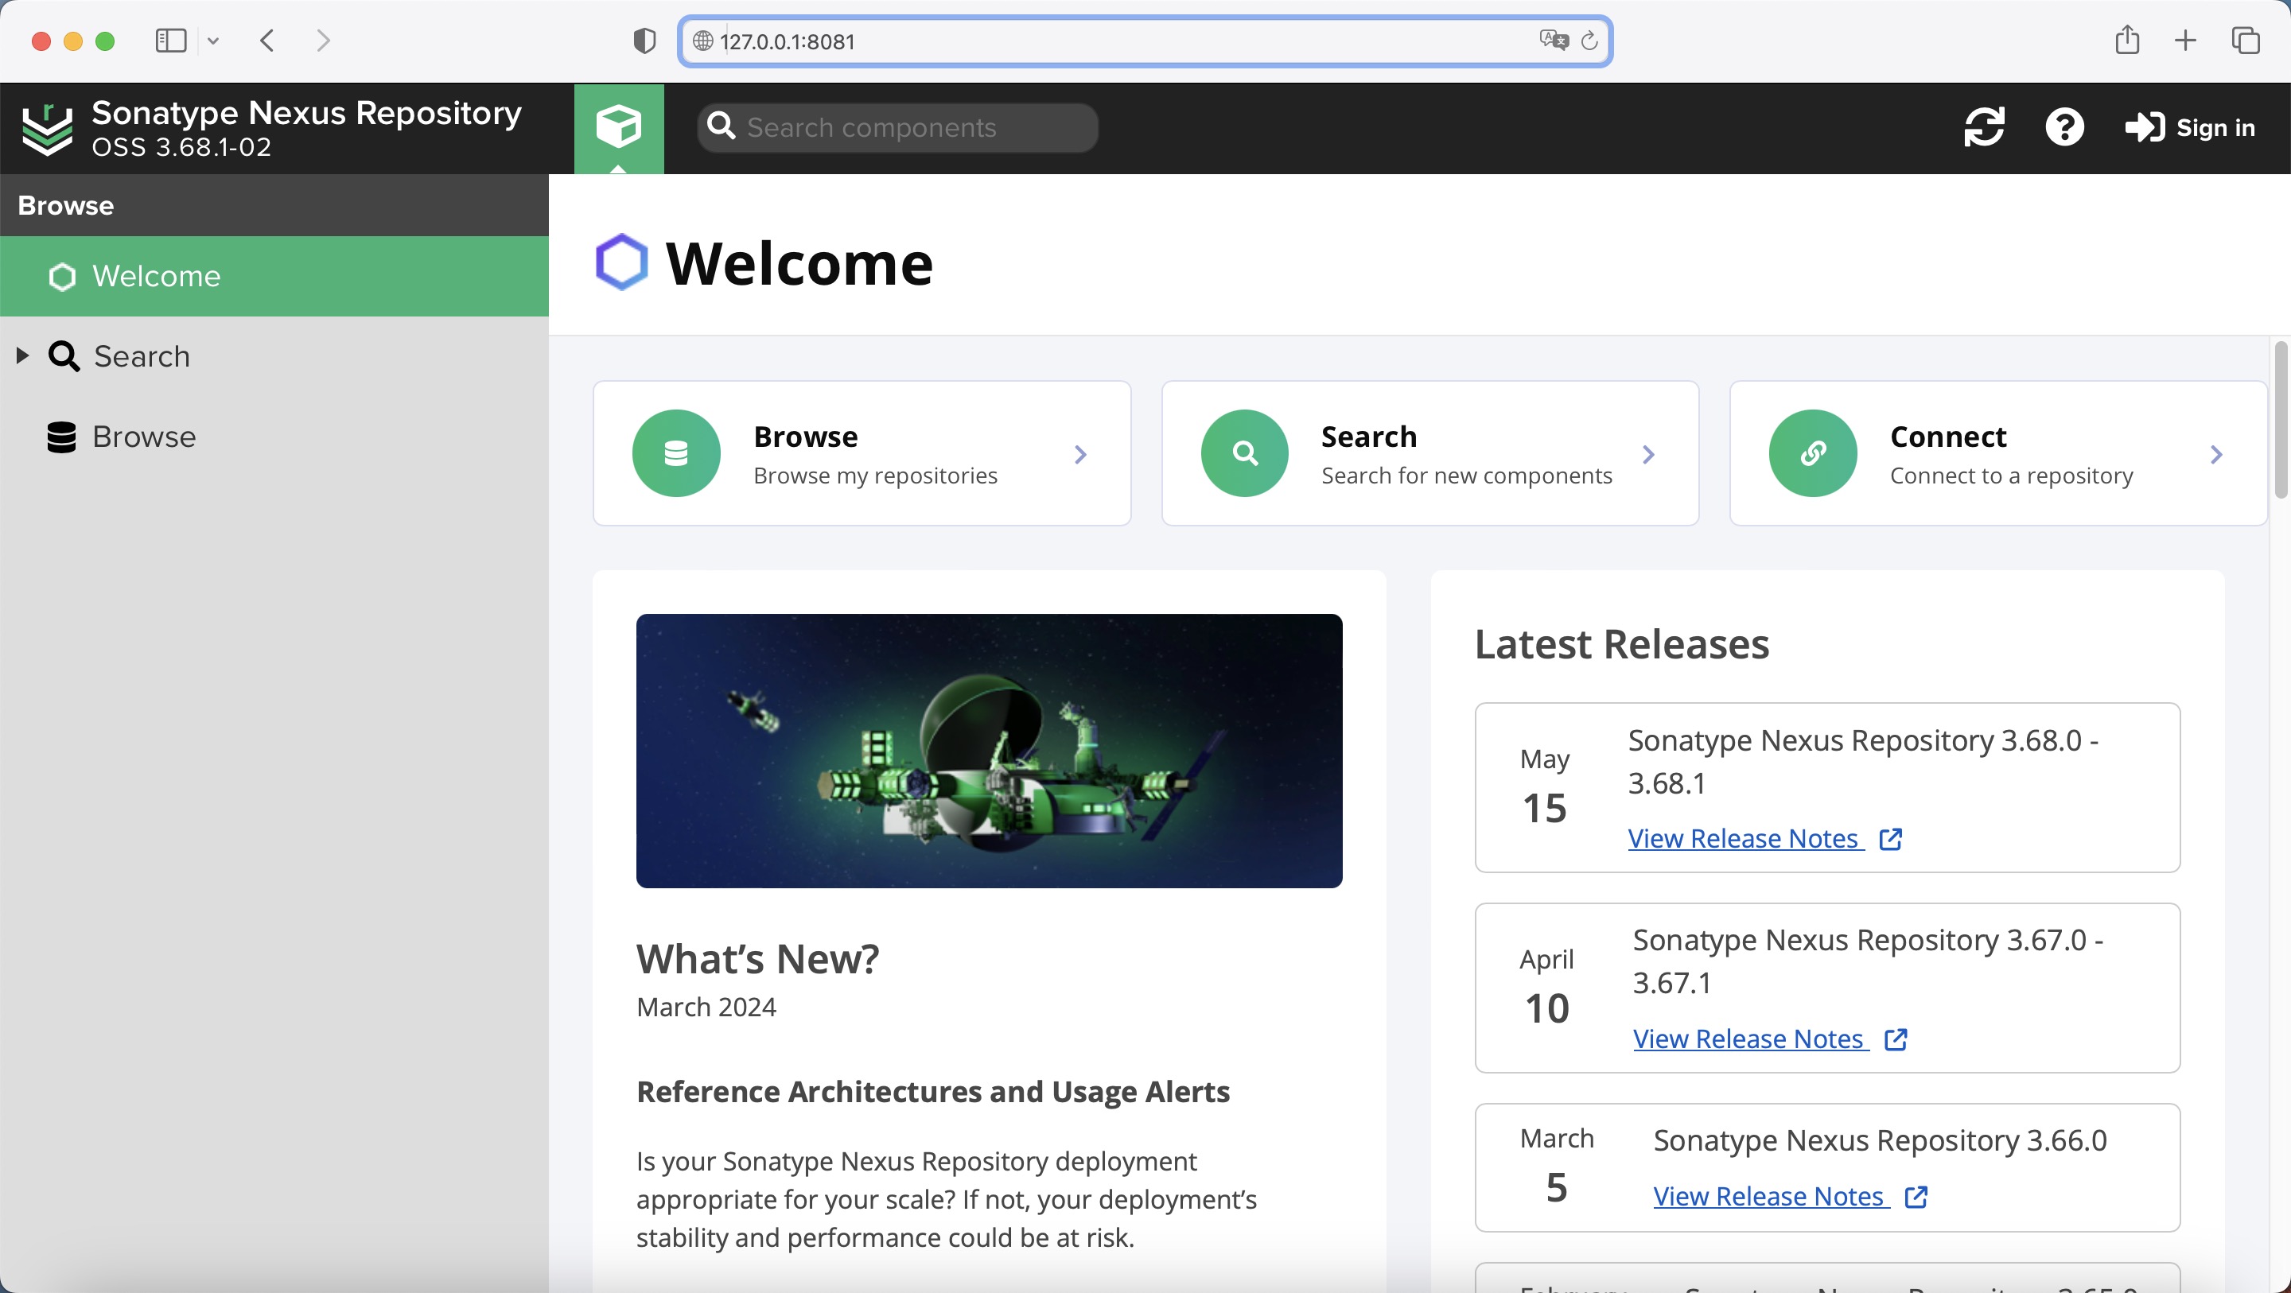This screenshot has height=1293, width=2291.
Task: Click the Browse cube icon in header
Action: [x=618, y=126]
